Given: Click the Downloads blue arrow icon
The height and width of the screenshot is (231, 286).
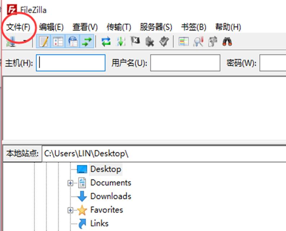Looking at the screenshot, I should click(x=82, y=196).
